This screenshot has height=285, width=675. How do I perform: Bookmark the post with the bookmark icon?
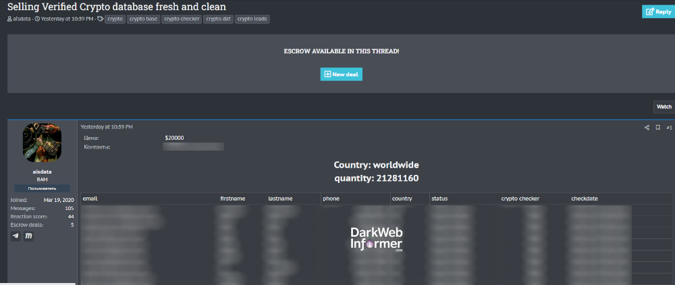coord(657,127)
